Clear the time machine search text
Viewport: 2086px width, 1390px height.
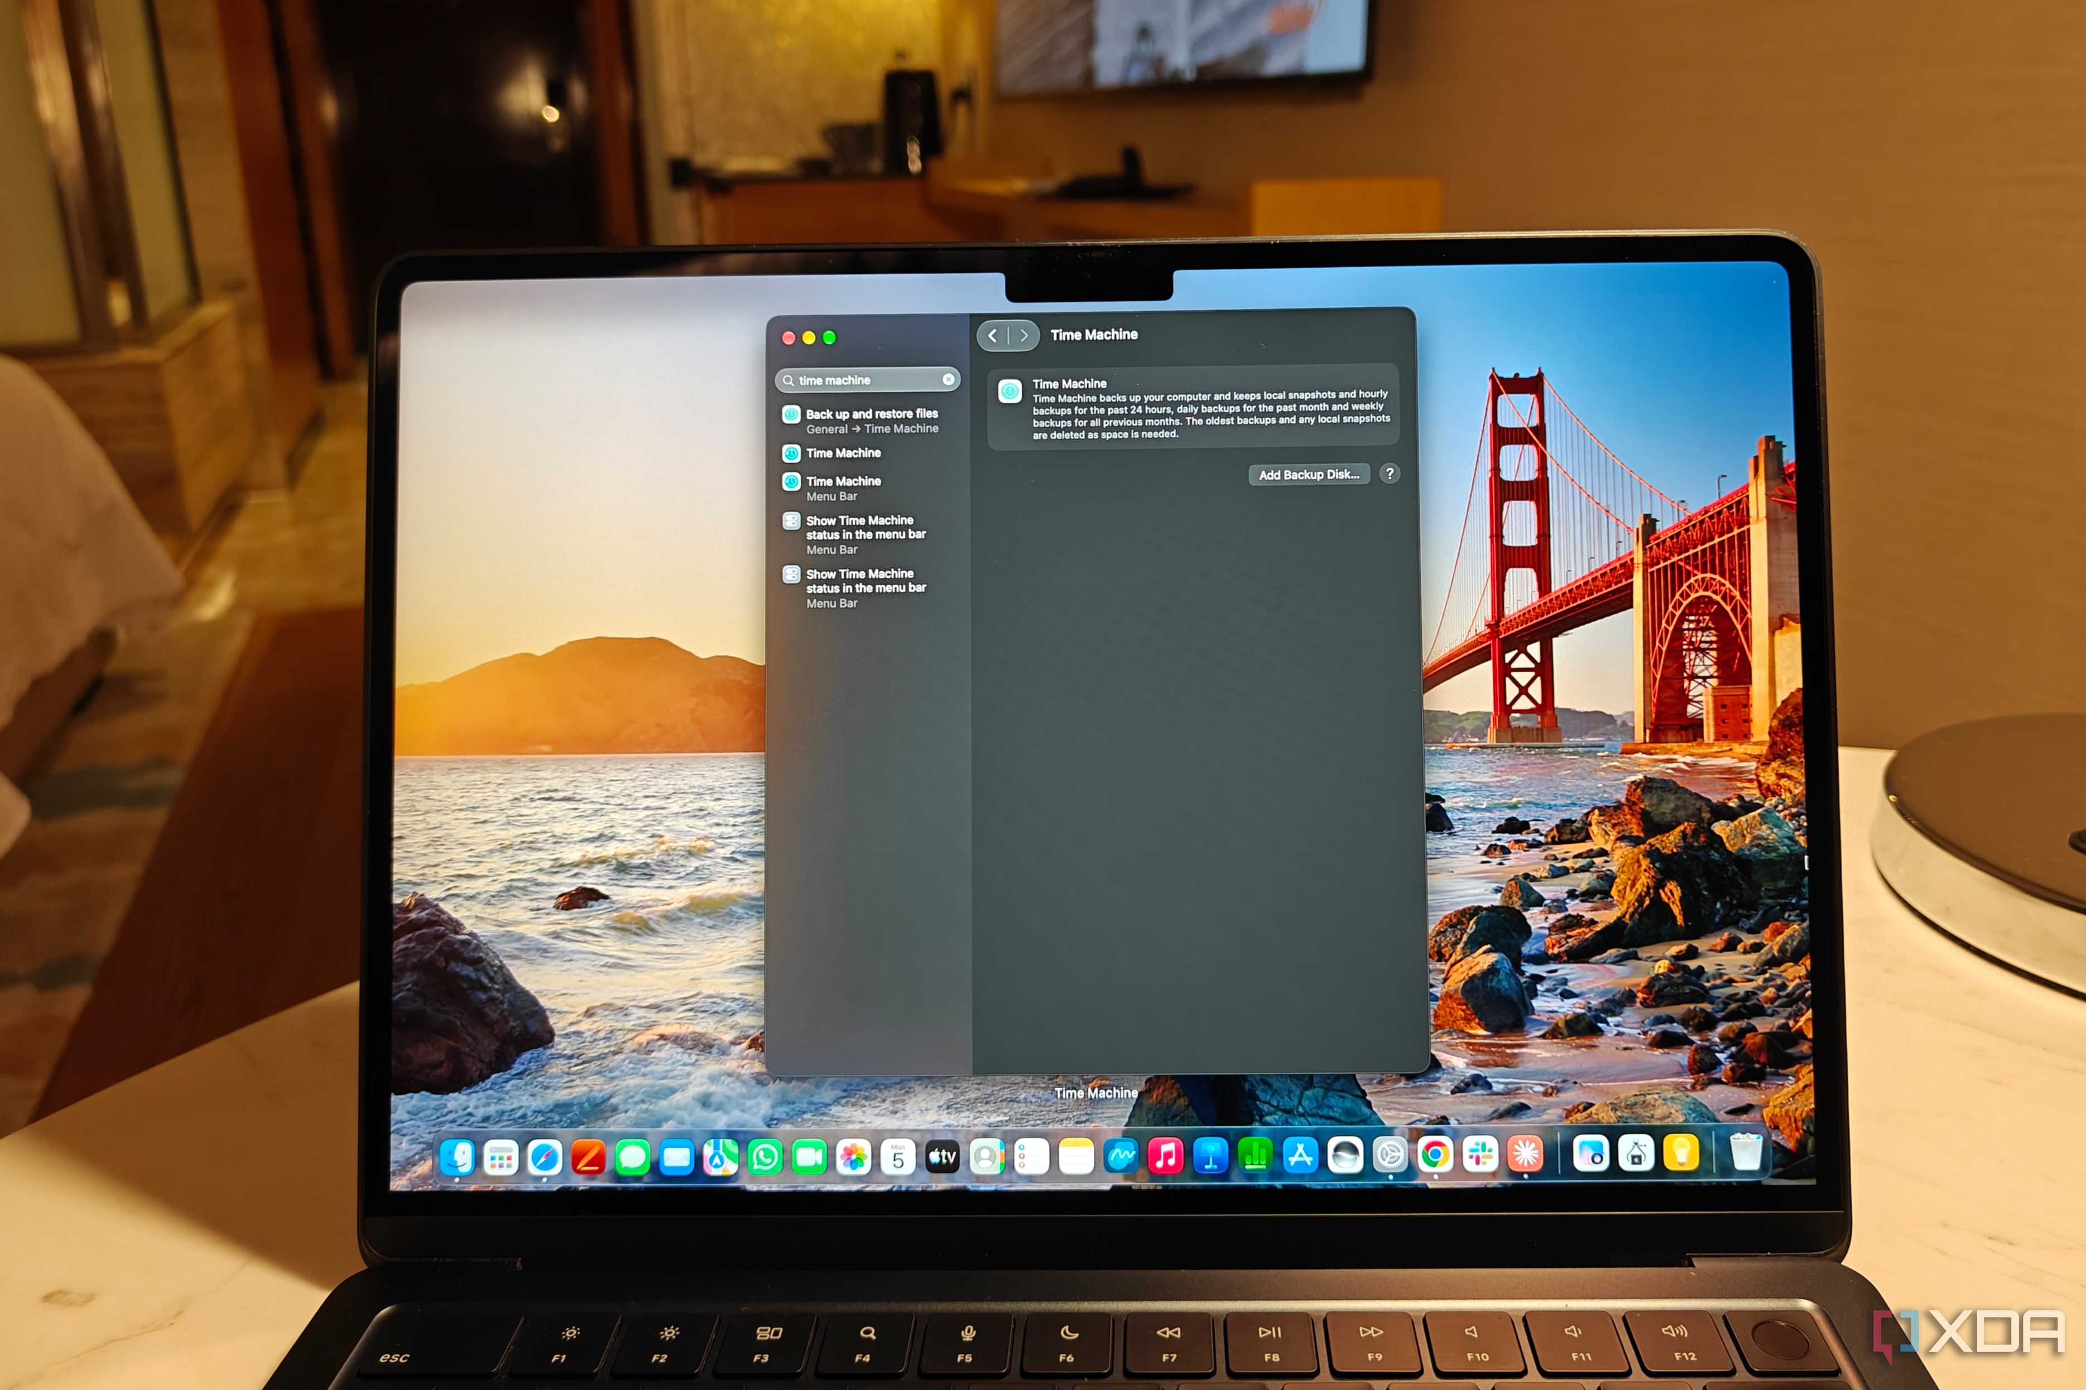coord(948,379)
